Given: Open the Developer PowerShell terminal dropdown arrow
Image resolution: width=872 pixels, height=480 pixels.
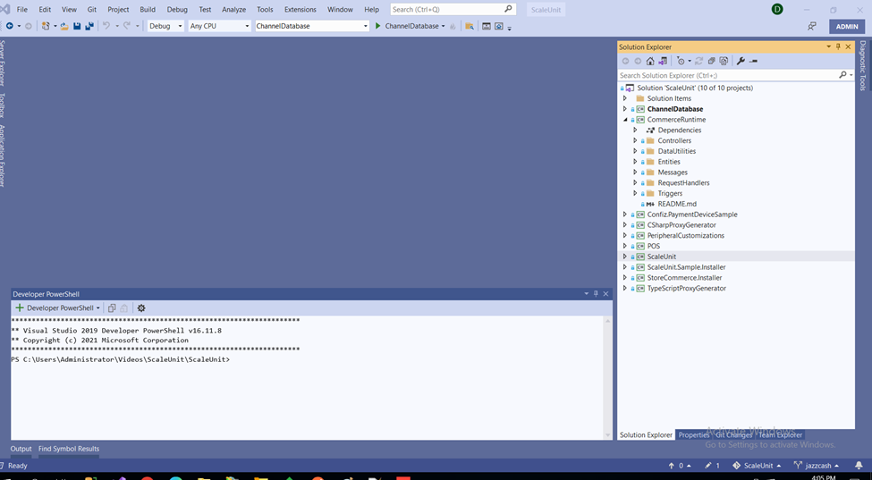Looking at the screenshot, I should 98,307.
